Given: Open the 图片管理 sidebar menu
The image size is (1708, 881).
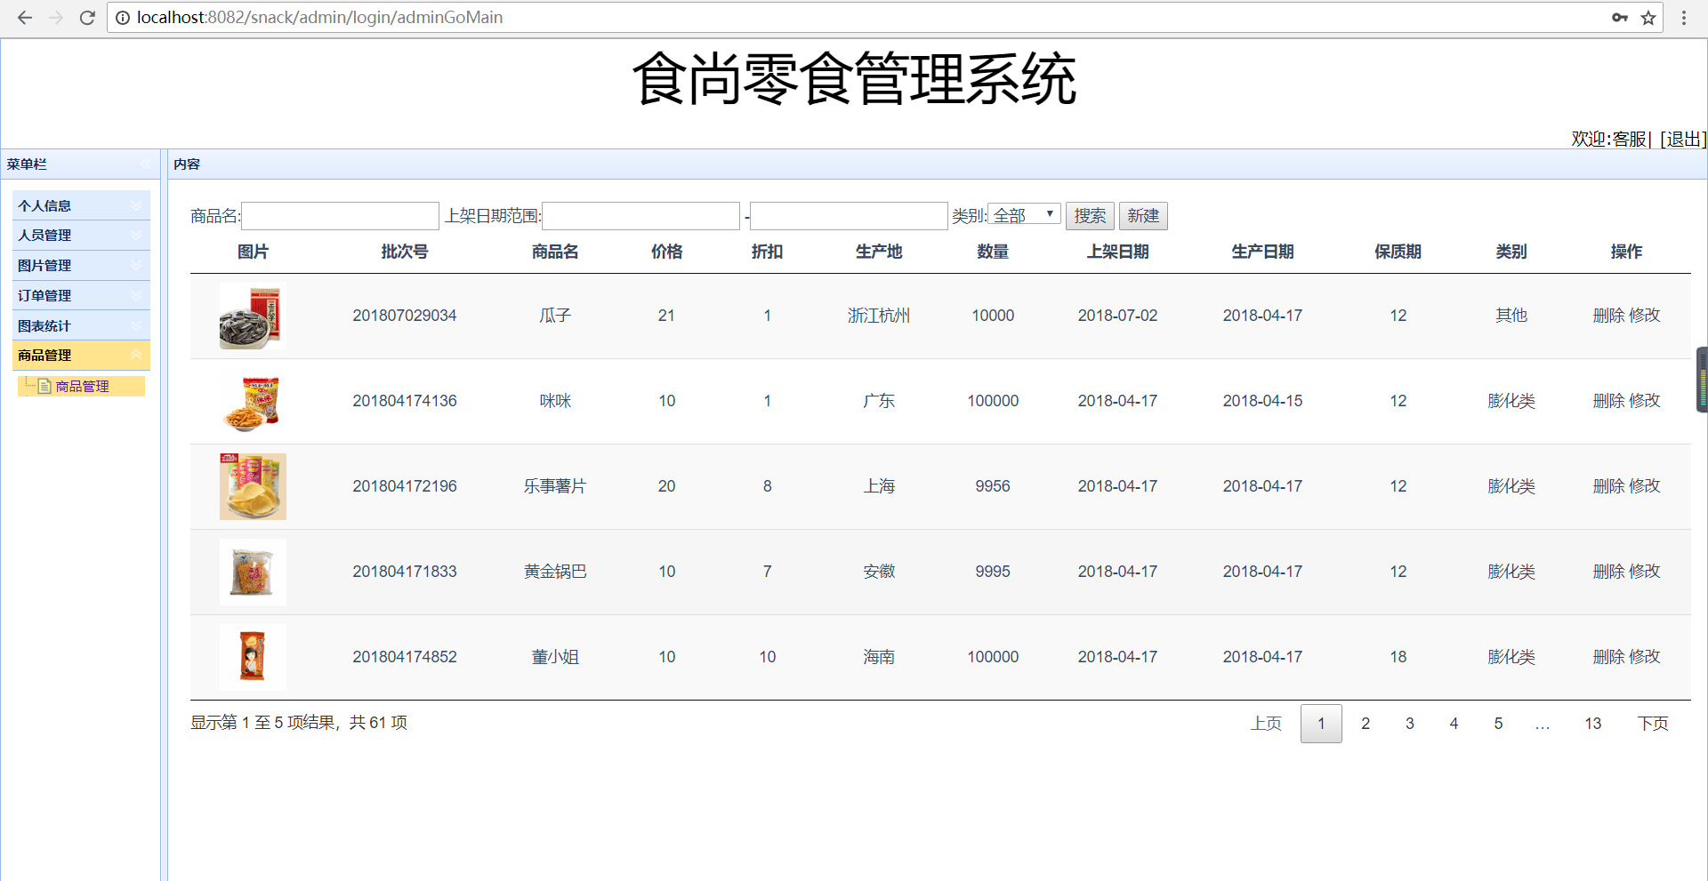Looking at the screenshot, I should click(80, 265).
